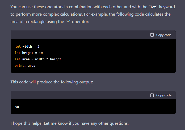Click the word 'width' in the first code line
Viewport: 185px width, 130px height.
coord(27,47)
